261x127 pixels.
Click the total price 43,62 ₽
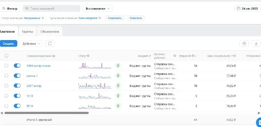(231, 120)
